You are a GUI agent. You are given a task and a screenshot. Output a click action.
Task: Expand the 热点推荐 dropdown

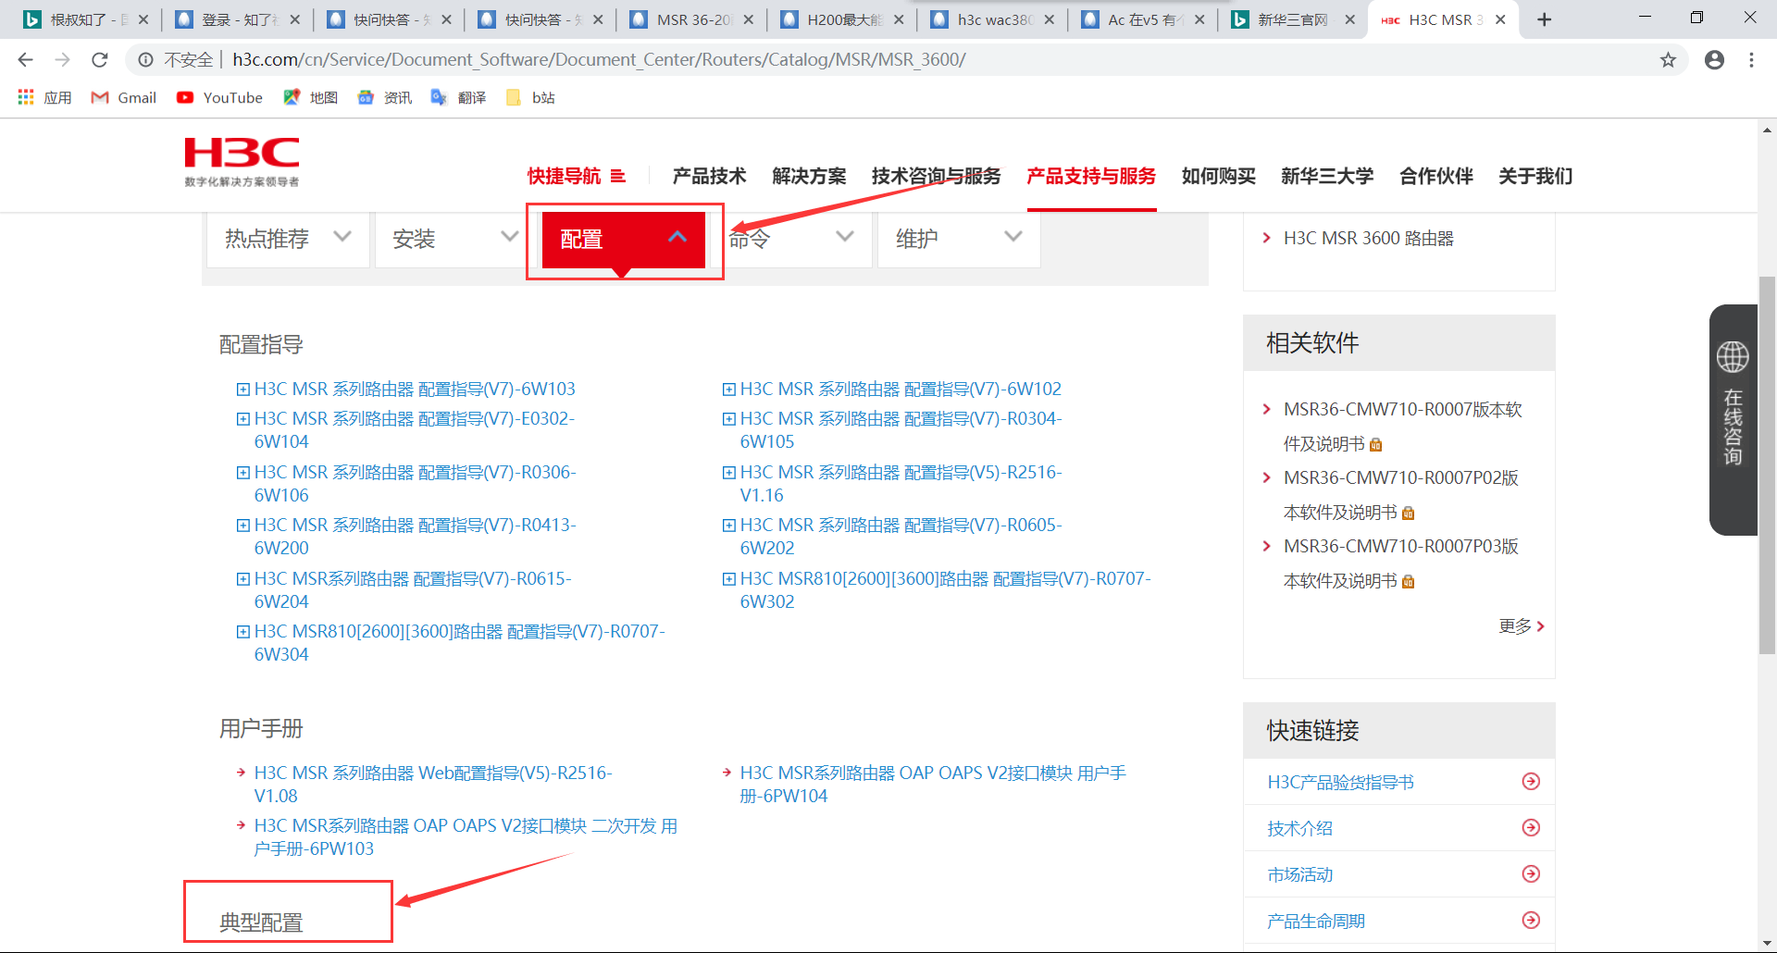pyautogui.click(x=287, y=239)
